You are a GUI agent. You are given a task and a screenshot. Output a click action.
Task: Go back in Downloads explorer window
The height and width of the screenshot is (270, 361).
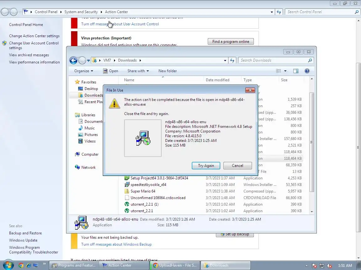click(73, 60)
